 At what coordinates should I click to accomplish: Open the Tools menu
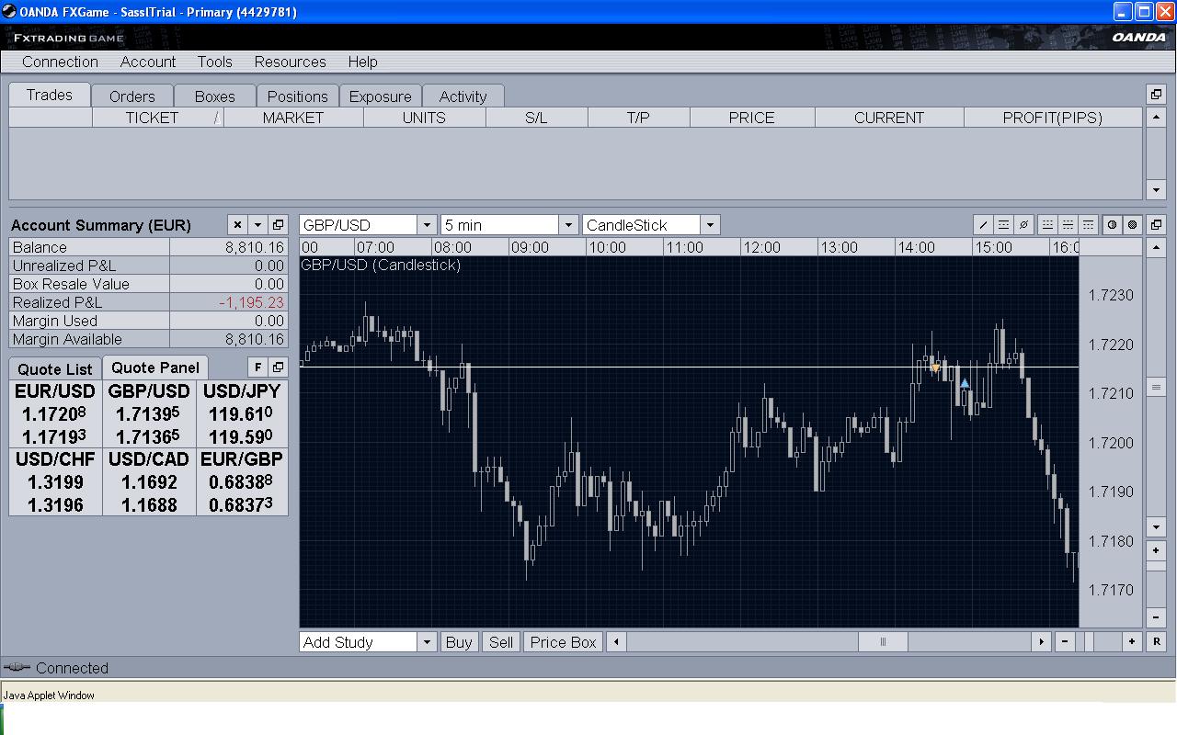[214, 62]
